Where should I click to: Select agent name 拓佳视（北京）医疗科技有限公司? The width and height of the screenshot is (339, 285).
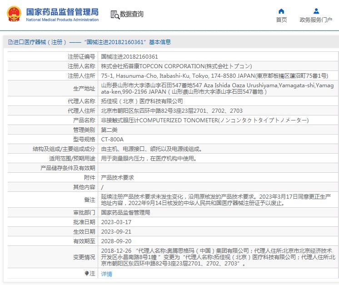142,101
